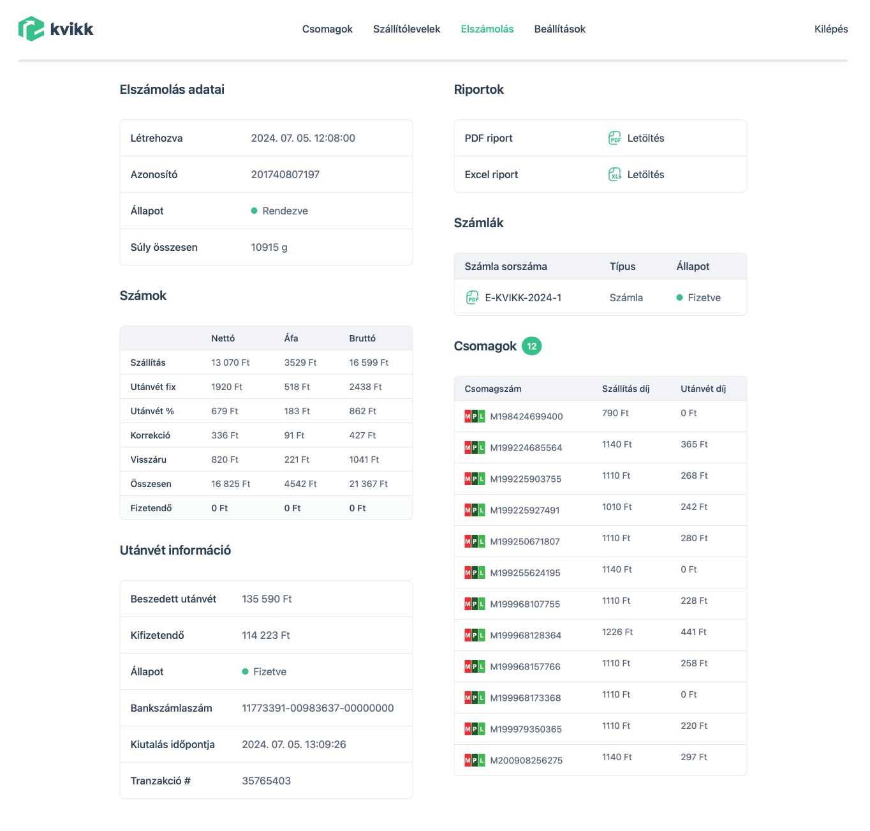Download the PDF report via Letöltés
The width and height of the screenshot is (870, 831).
pos(645,138)
